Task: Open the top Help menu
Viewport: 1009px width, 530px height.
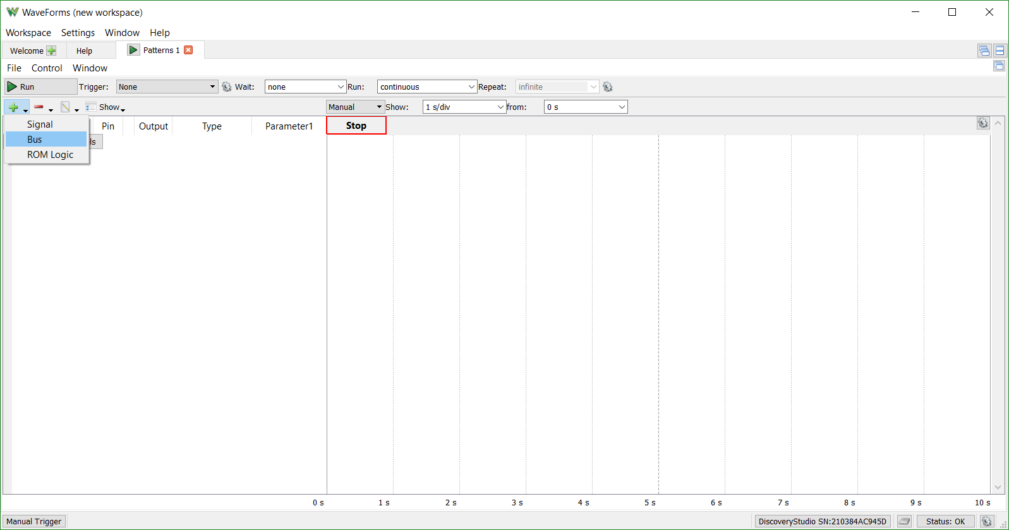Action: 160,33
